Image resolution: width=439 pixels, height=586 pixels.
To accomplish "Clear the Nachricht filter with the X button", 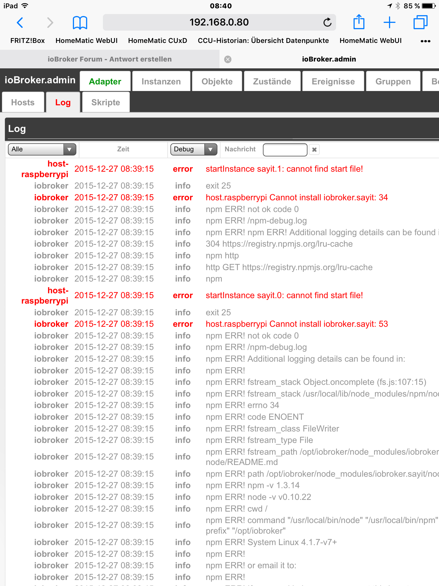I will pos(314,149).
